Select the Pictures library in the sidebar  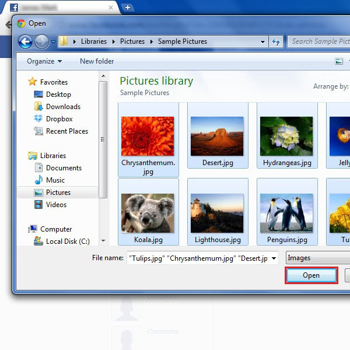[x=58, y=192]
